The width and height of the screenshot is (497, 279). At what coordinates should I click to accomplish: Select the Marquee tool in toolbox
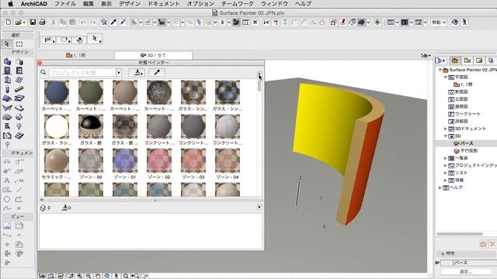(19, 44)
